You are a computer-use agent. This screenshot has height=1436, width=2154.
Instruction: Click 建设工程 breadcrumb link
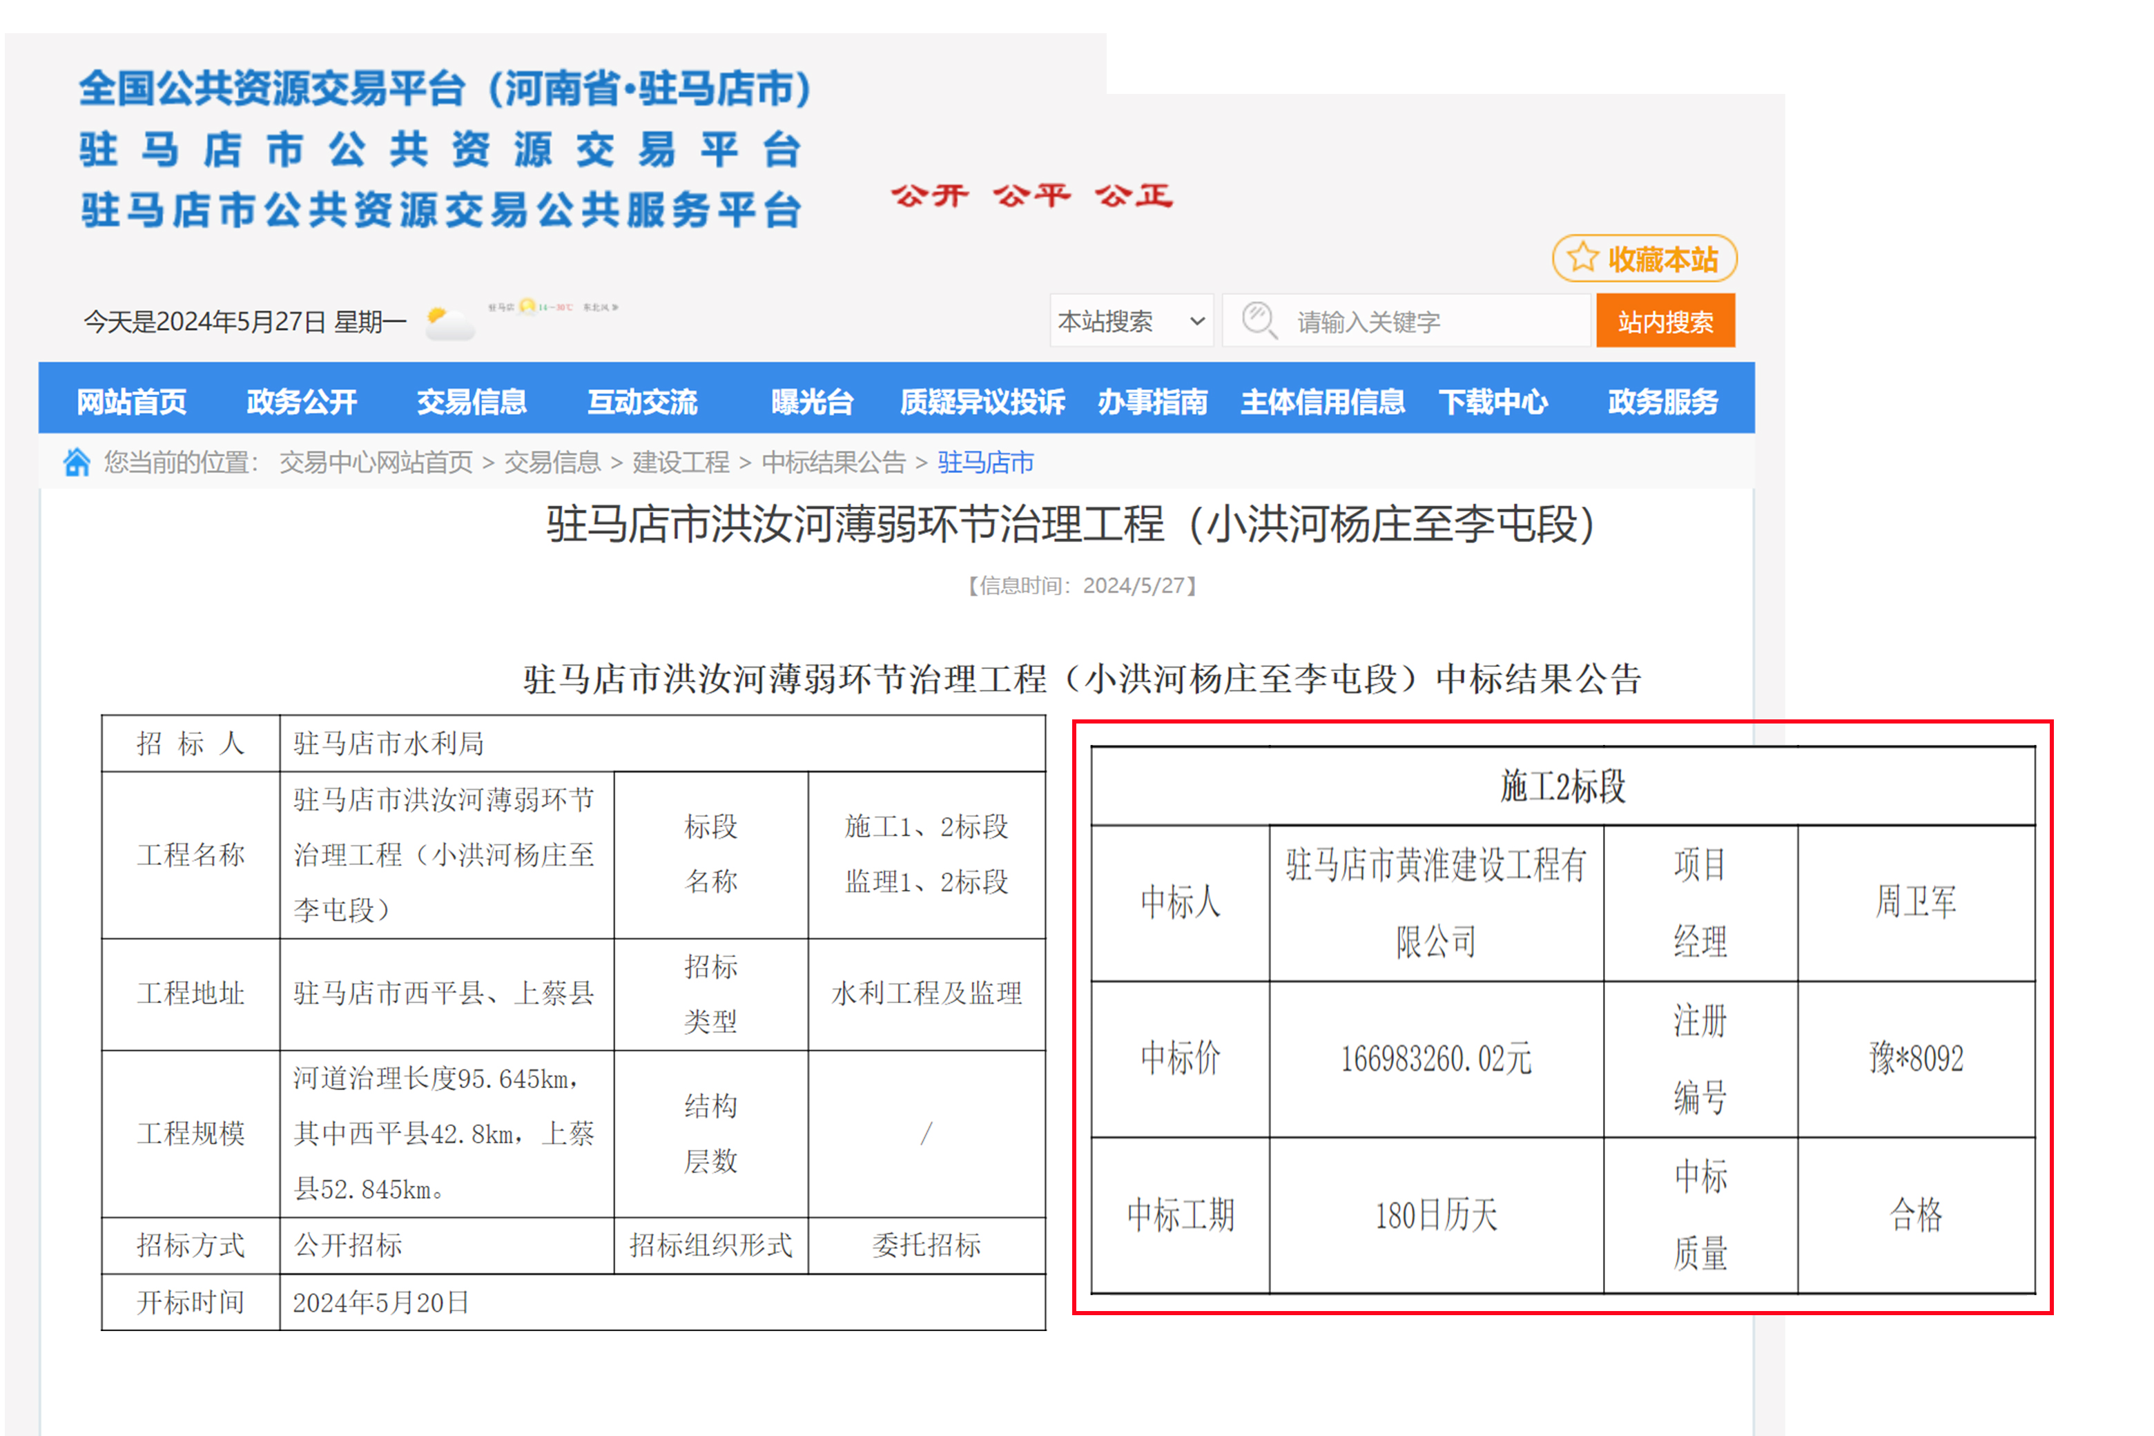coord(681,463)
